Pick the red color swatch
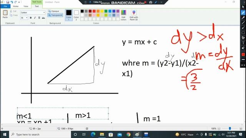This screenshot has width=246, height=138. 94,11
